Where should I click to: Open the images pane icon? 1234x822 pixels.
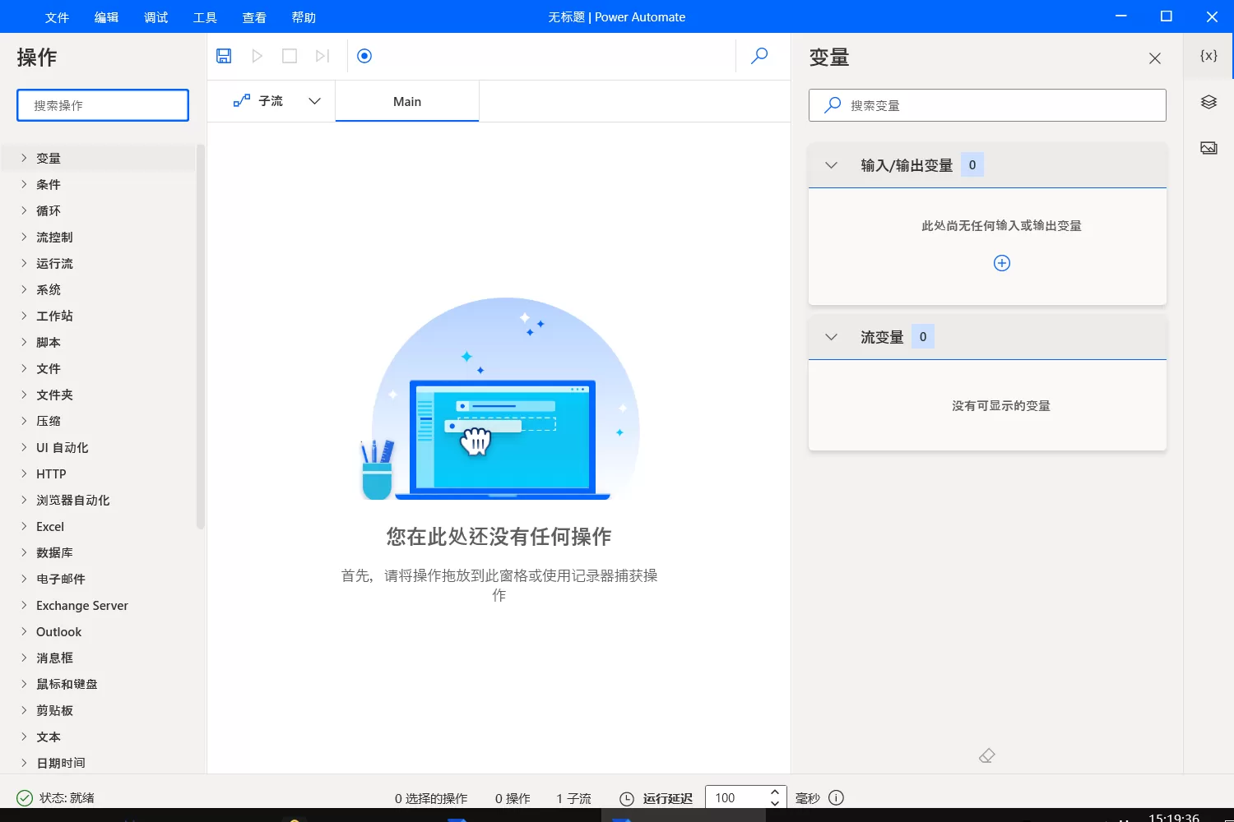[1208, 148]
